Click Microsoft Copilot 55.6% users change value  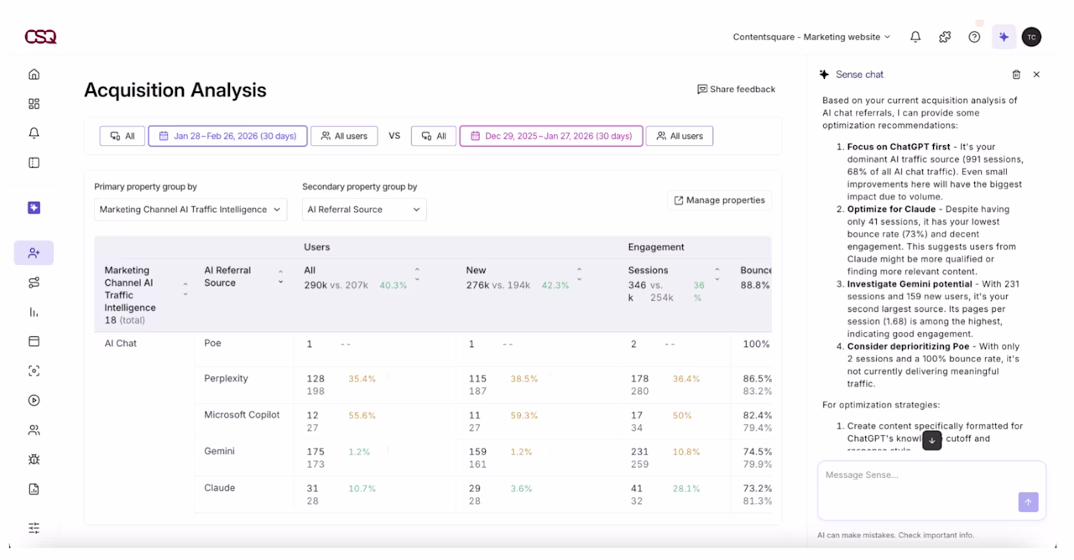[x=362, y=416]
